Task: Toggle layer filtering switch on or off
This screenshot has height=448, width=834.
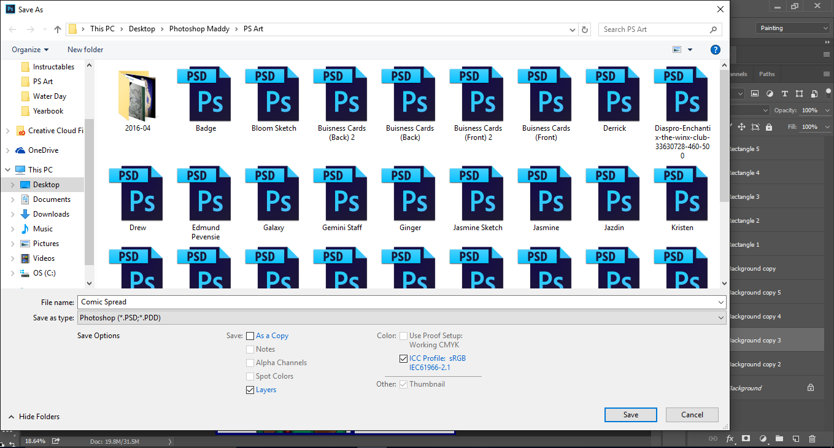Action: [x=828, y=94]
